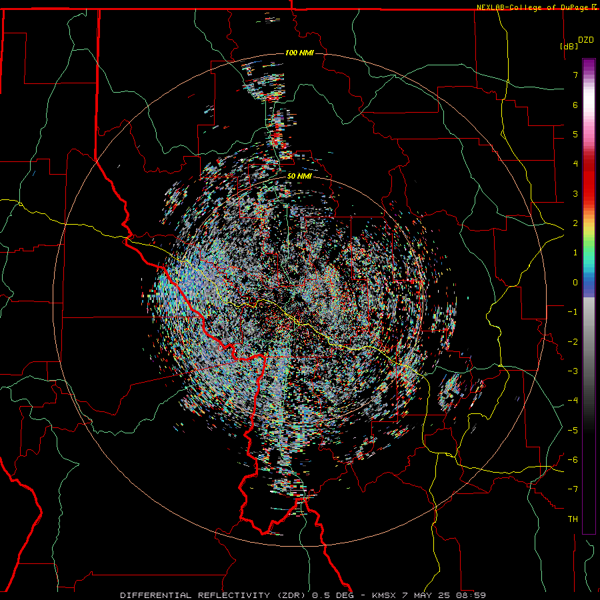This screenshot has width=600, height=600.
Task: Click the [dB] units label
Action: coord(569,46)
